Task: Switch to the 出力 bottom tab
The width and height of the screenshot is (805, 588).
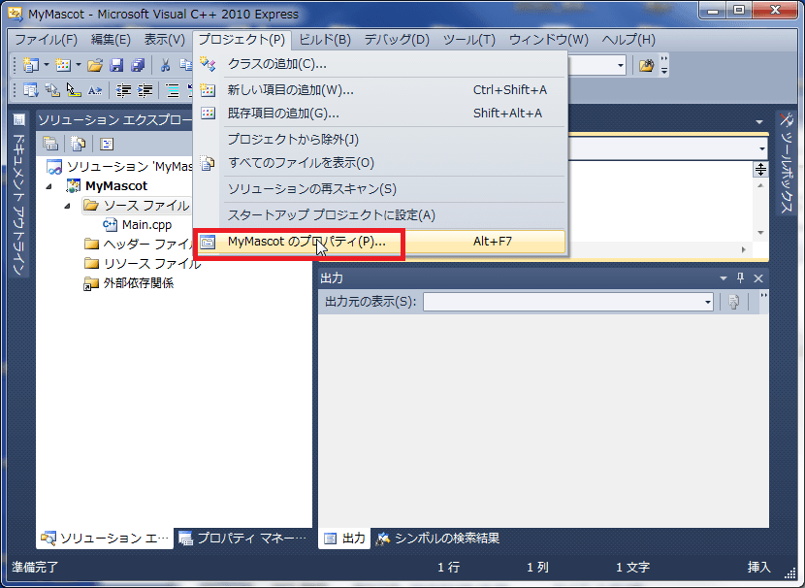Action: coord(344,538)
